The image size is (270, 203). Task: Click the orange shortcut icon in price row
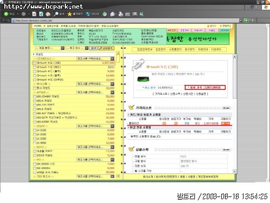176,123
